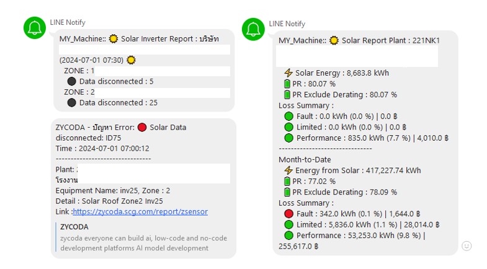487x269 pixels.
Task: Click the black circle beside Data disconnected : 25
Action: 72,103
